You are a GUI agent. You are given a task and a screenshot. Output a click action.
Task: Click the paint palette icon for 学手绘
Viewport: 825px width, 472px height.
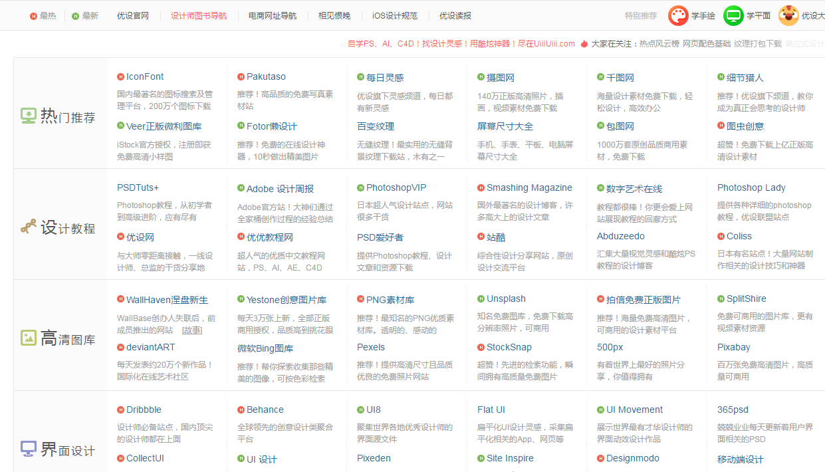coord(678,15)
